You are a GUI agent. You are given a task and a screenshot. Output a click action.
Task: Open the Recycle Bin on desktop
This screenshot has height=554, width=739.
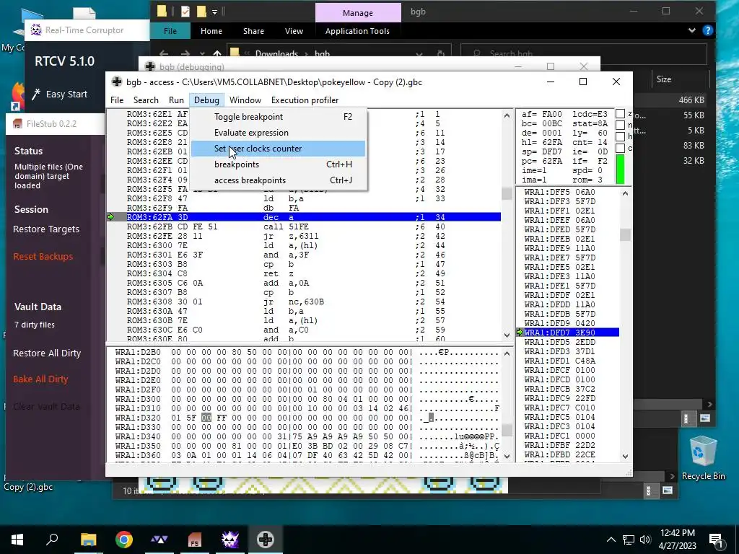coord(703,458)
